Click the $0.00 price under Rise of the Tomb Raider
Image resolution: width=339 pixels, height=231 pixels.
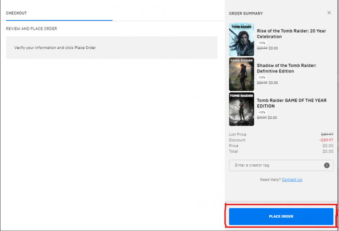[273, 48]
